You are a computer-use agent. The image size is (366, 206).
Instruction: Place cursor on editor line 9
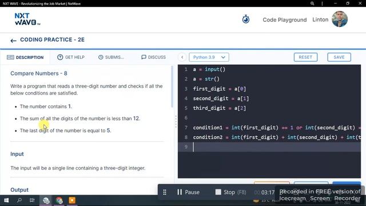[269, 147]
